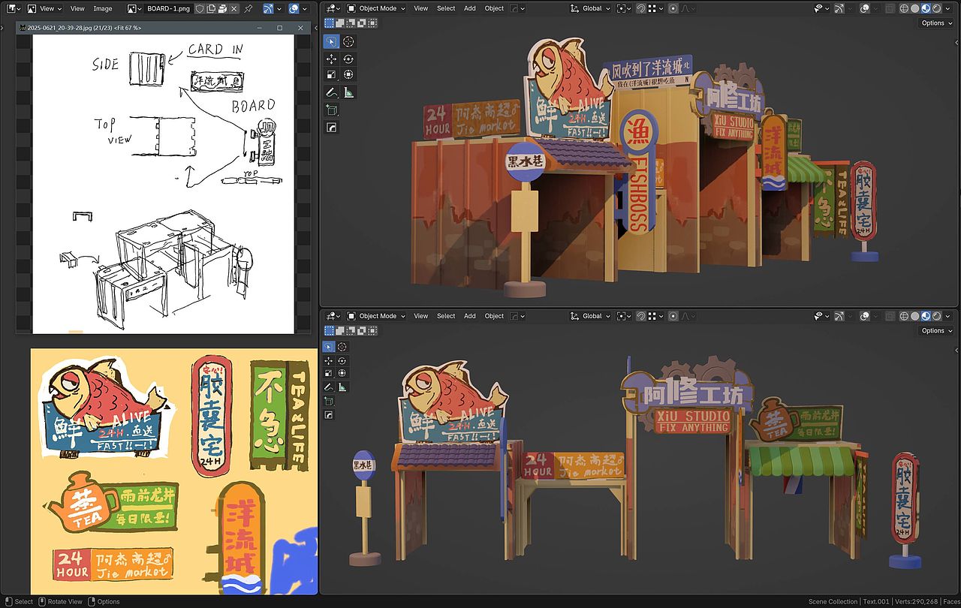
Task: Open Object menu in lower 3D viewport
Action: [494, 316]
